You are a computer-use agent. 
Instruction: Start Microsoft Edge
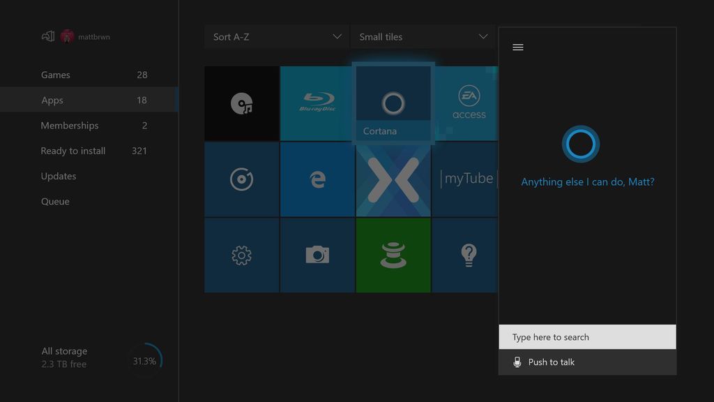317,179
